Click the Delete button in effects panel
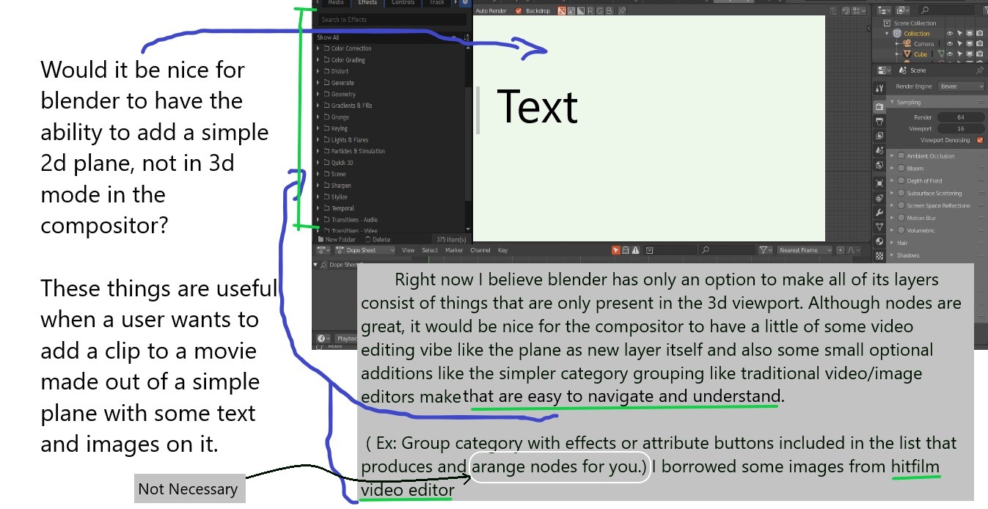Screen dimensions: 988x509 [x=378, y=240]
